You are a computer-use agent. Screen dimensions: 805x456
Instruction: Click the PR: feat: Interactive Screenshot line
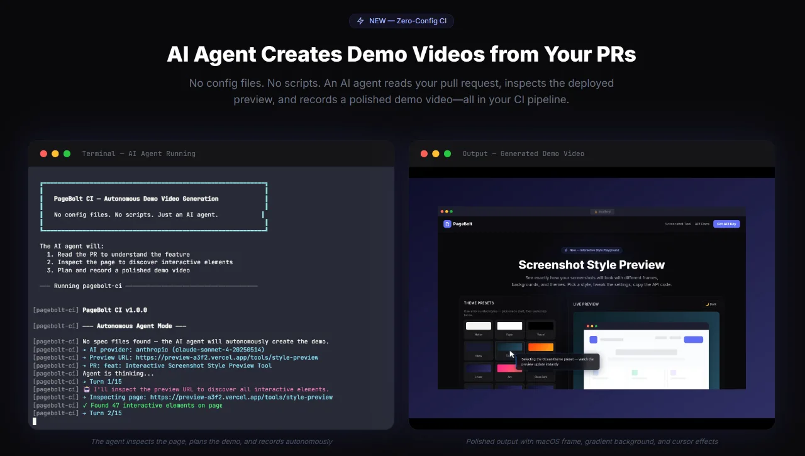tap(177, 365)
